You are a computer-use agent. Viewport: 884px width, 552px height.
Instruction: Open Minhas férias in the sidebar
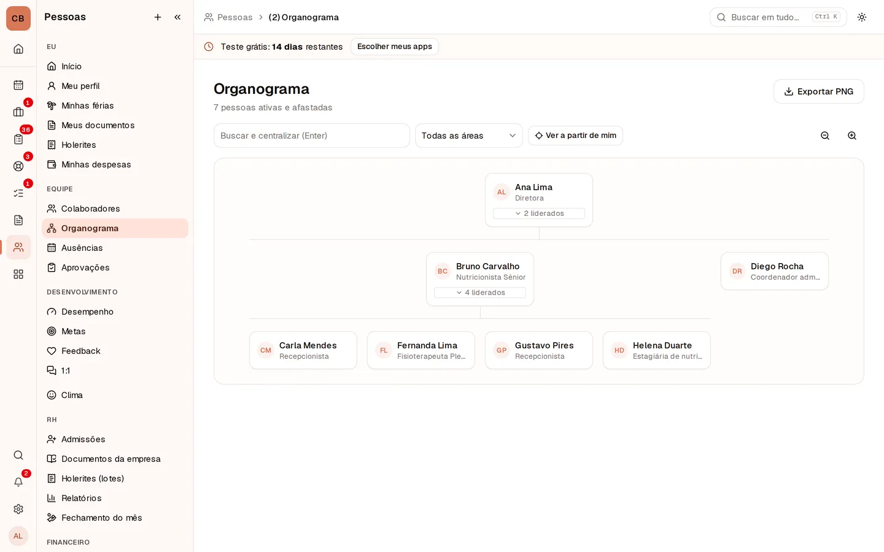pyautogui.click(x=115, y=105)
